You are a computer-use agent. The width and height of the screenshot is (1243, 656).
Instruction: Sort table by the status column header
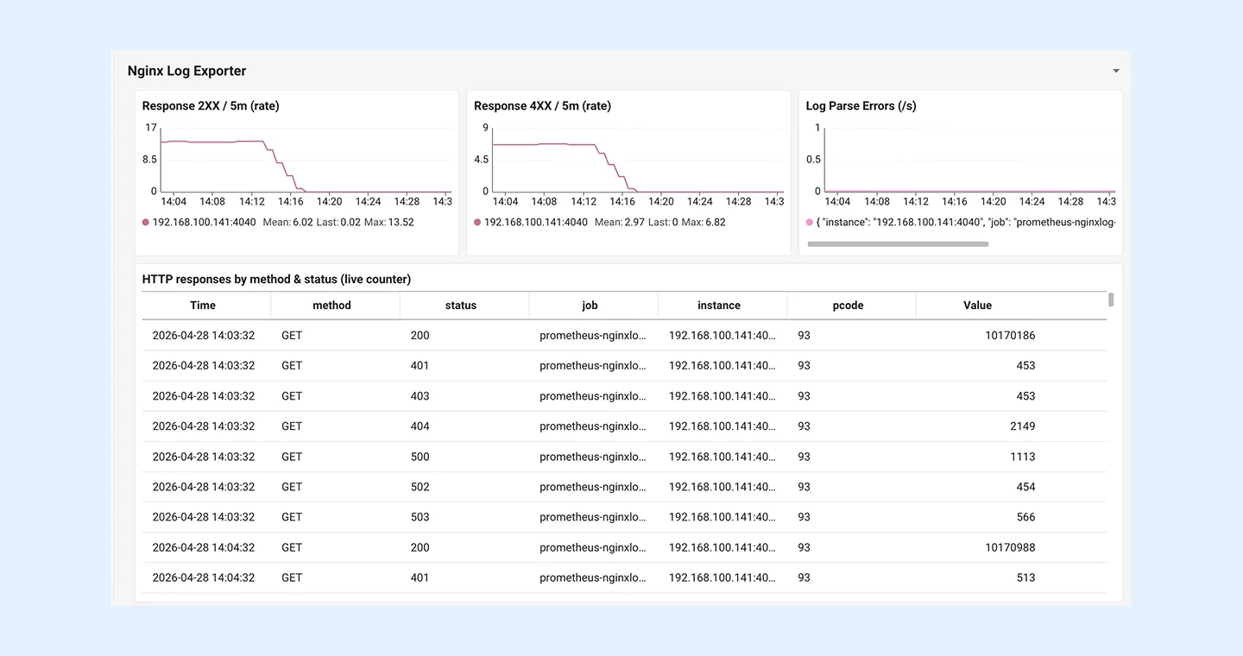click(461, 306)
